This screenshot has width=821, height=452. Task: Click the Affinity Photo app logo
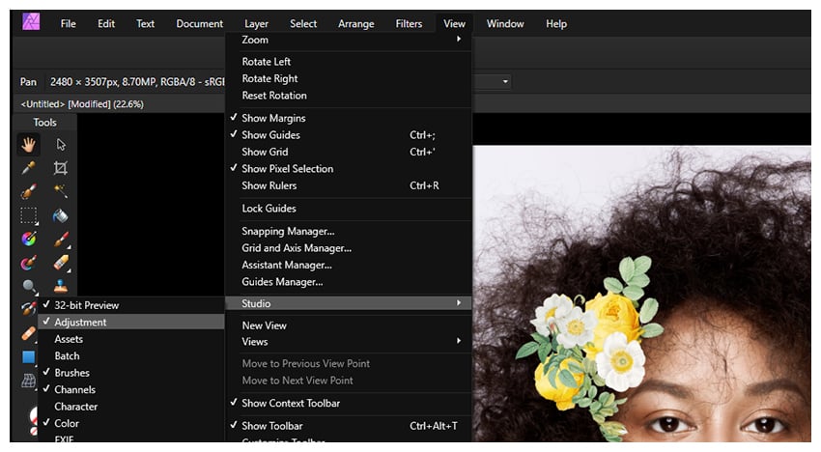[31, 22]
